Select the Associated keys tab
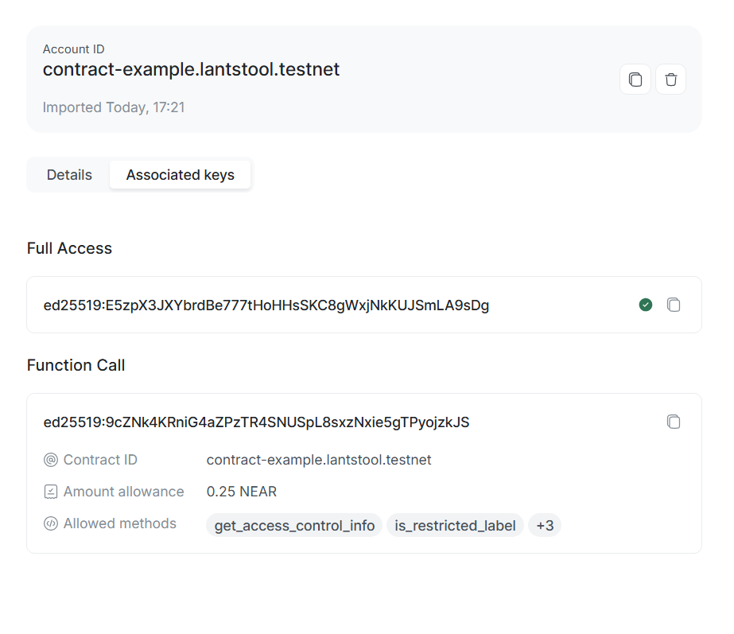Image resolution: width=734 pixels, height=634 pixels. tap(180, 175)
